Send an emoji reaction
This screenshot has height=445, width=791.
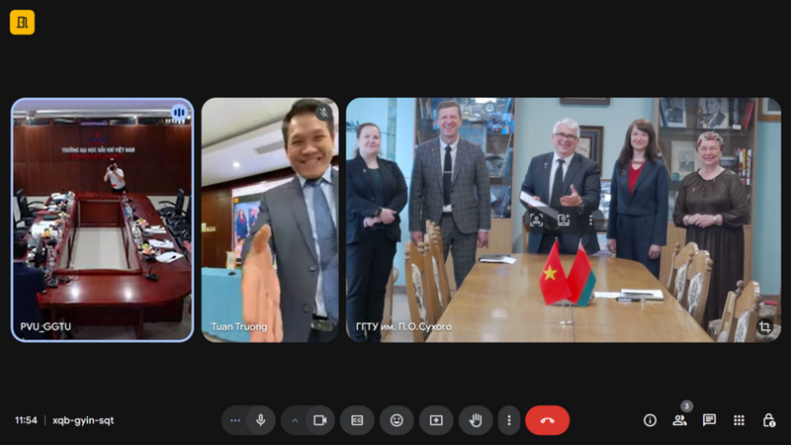click(x=397, y=420)
